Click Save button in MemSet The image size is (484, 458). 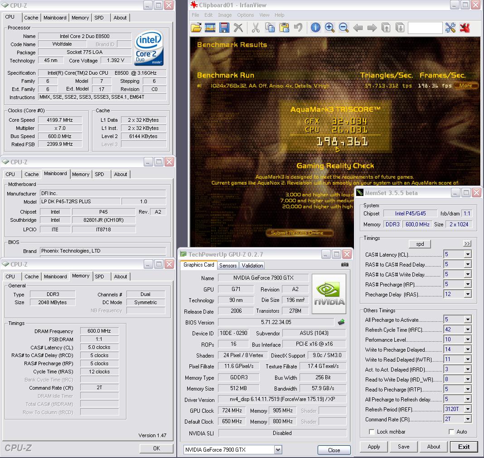403,447
